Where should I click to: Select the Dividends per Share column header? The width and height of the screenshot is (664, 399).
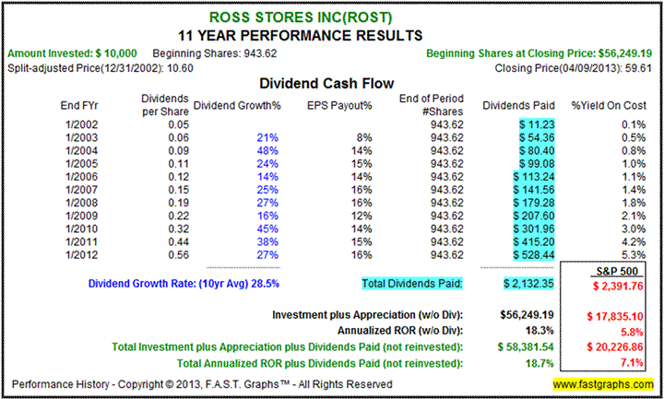coord(165,105)
